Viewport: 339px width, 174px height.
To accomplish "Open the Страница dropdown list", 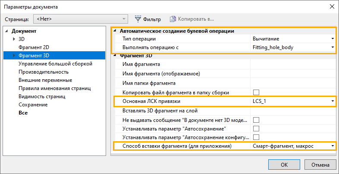I will 124,19.
